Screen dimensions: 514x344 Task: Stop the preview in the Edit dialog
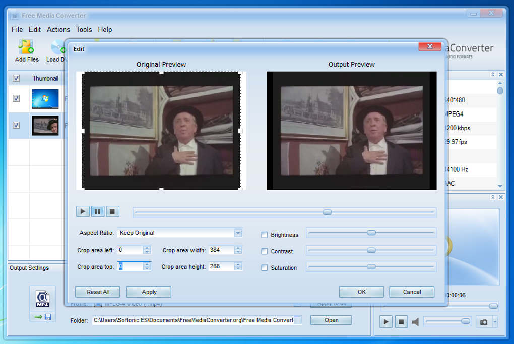pyautogui.click(x=112, y=211)
